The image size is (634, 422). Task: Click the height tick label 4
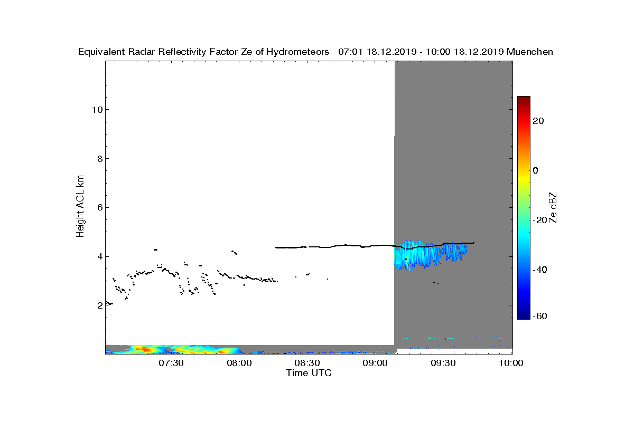tap(99, 257)
